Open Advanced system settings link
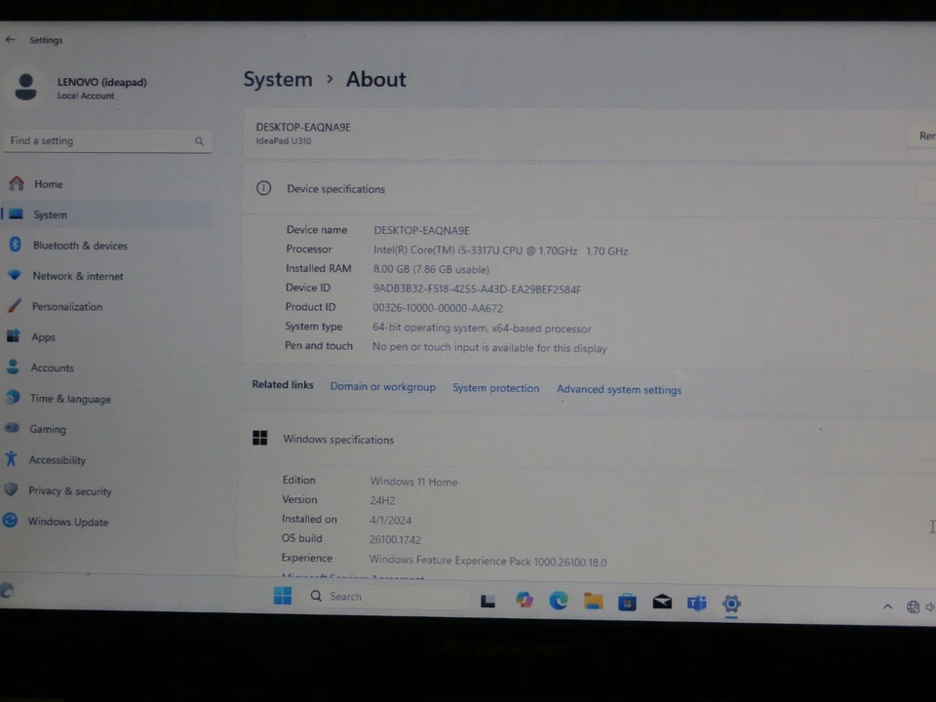The height and width of the screenshot is (702, 936). coord(618,389)
